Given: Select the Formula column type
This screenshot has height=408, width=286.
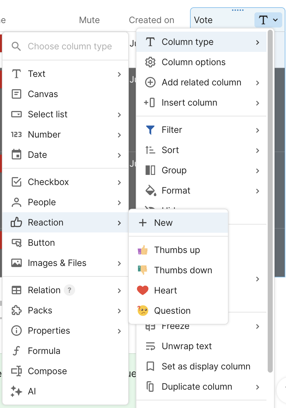Looking at the screenshot, I should click(44, 350).
